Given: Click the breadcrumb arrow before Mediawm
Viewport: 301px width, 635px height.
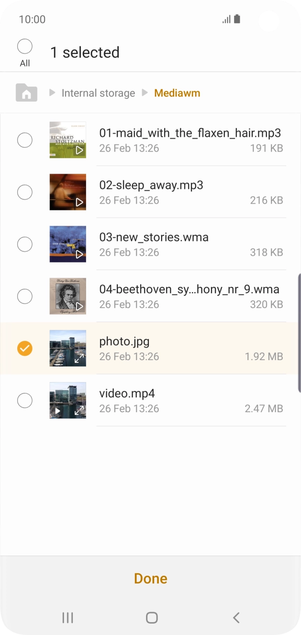Looking at the screenshot, I should (x=145, y=93).
